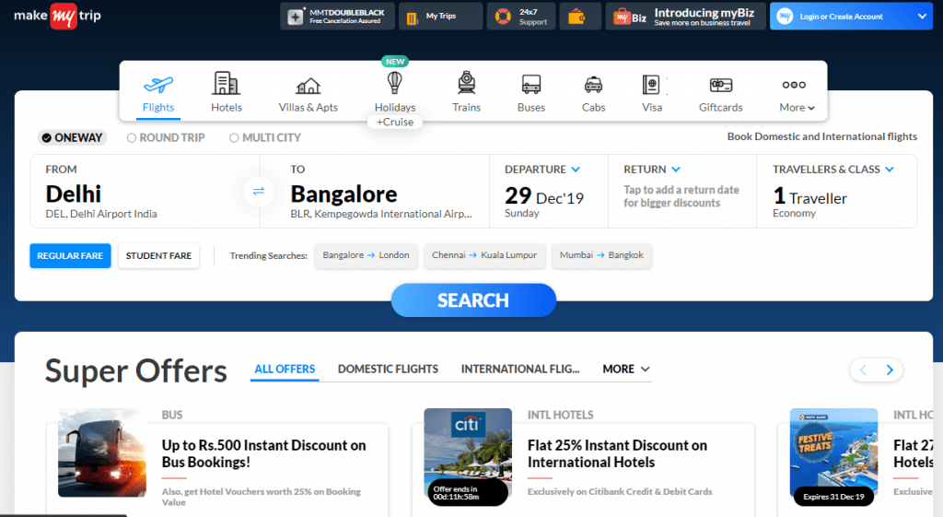
Task: Open the Flights airplane icon
Action: tap(158, 84)
